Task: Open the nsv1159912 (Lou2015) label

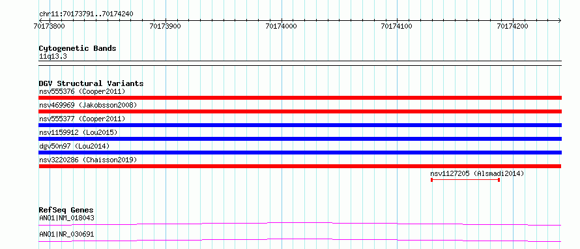Action: [78, 132]
